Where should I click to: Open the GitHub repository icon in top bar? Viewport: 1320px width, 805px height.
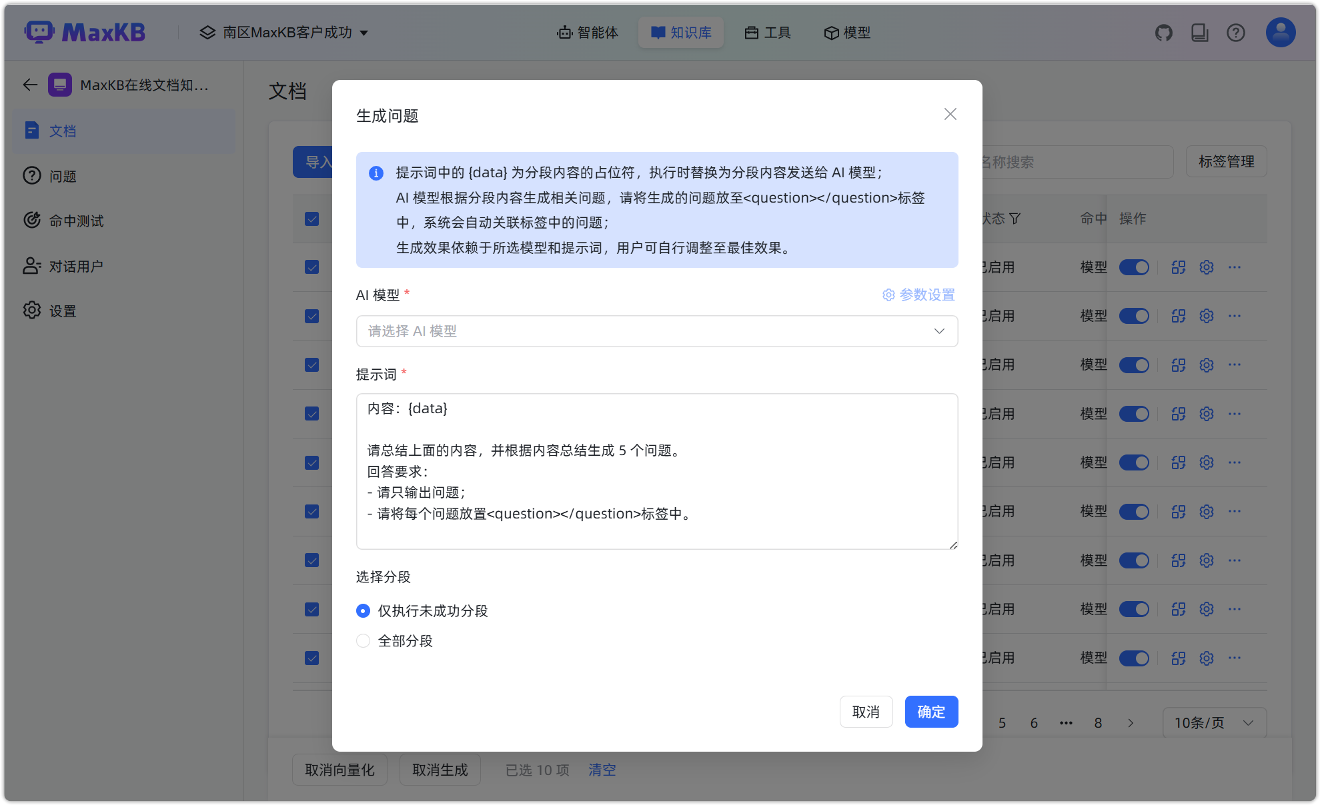coord(1163,32)
